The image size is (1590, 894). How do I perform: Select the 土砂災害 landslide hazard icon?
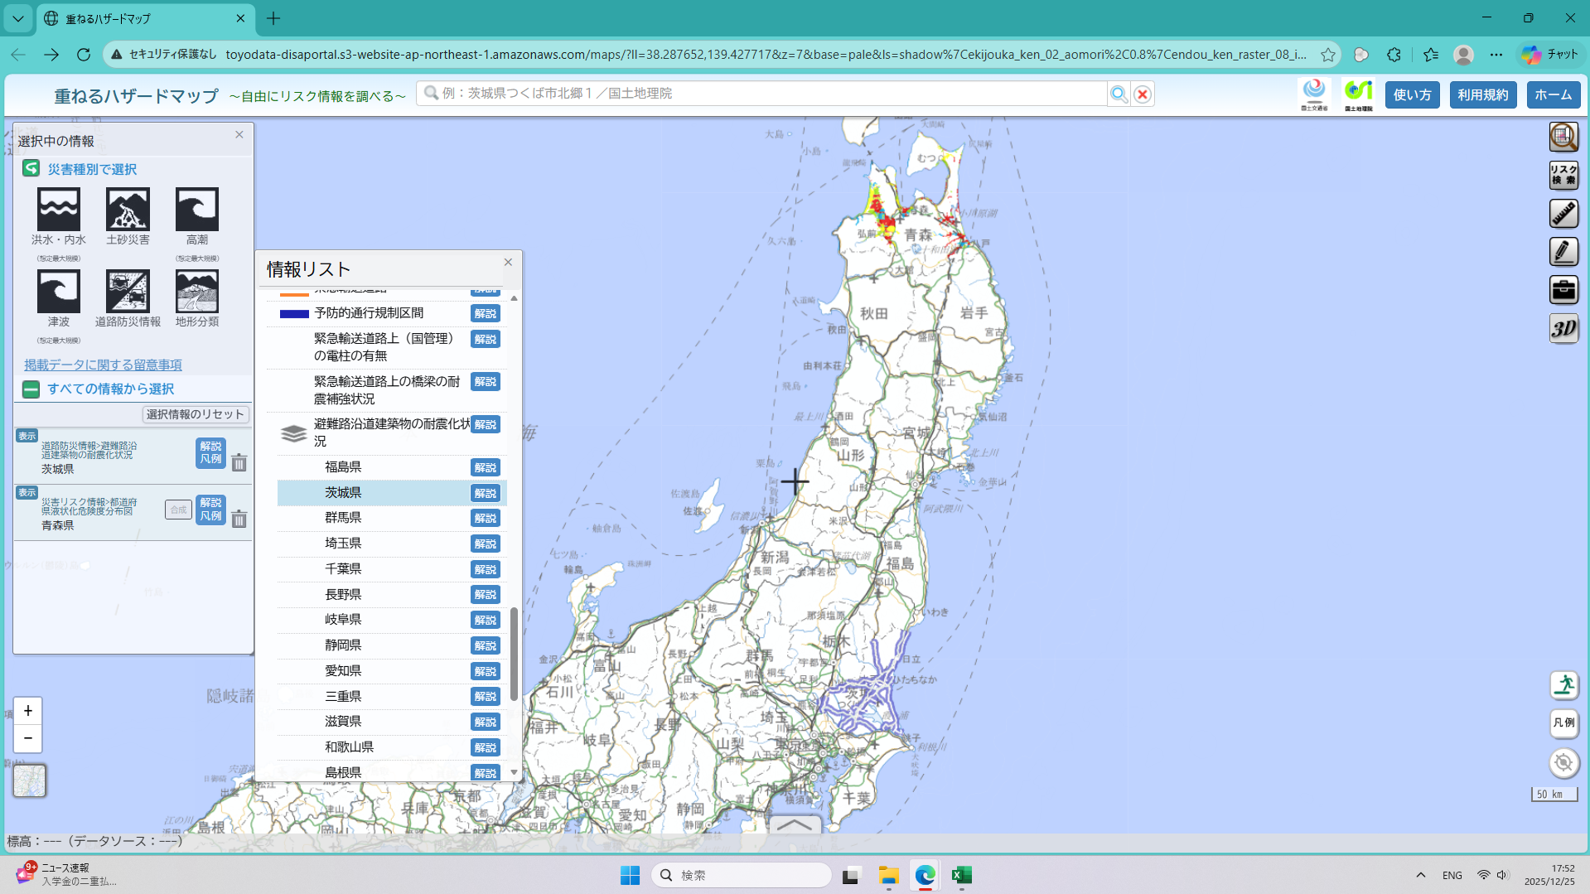pos(128,209)
